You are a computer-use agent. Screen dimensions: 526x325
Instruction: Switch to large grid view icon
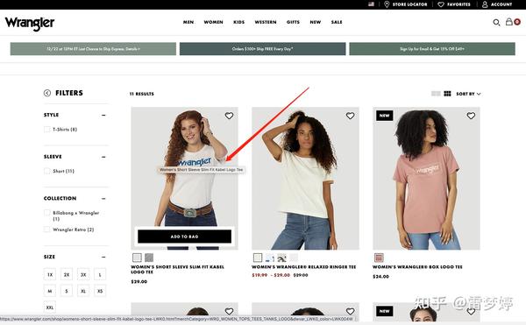[x=447, y=94]
